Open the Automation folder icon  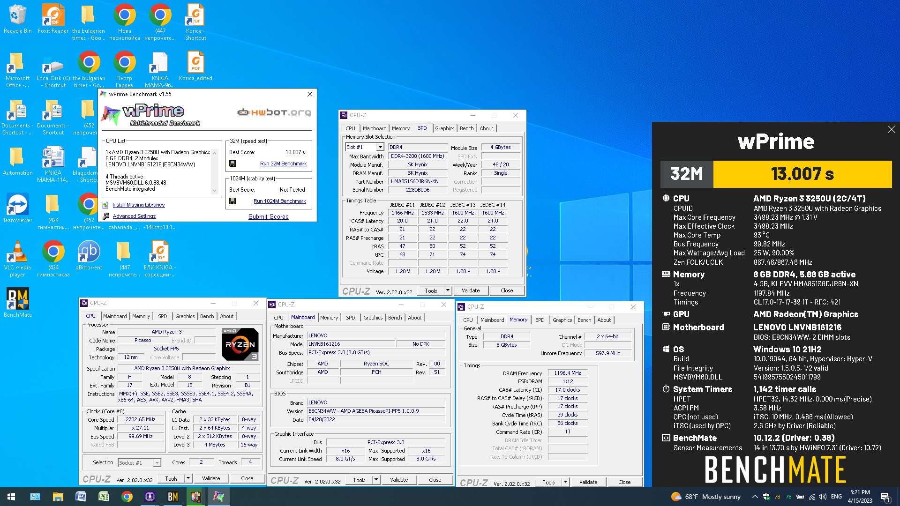17,161
